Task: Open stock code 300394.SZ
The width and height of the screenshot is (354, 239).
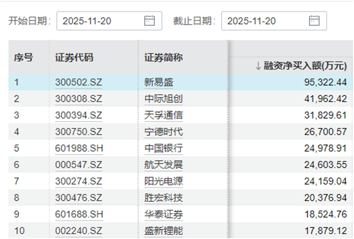Action: coord(79,115)
